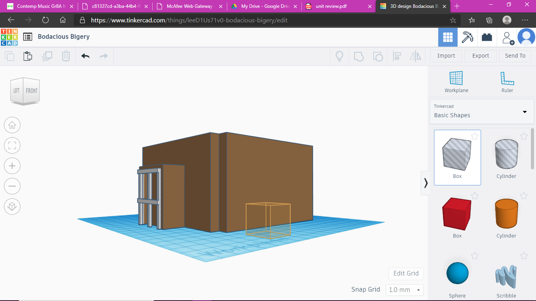Select the Scribble shape
This screenshot has width=536, height=301.
point(506,277)
